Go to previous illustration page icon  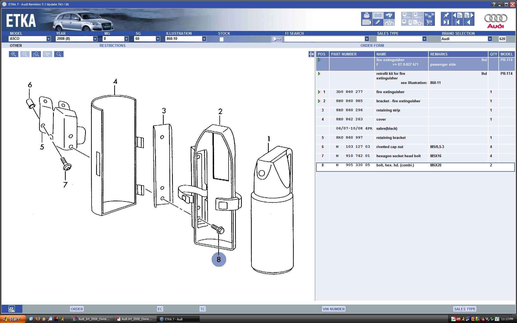coord(457,15)
